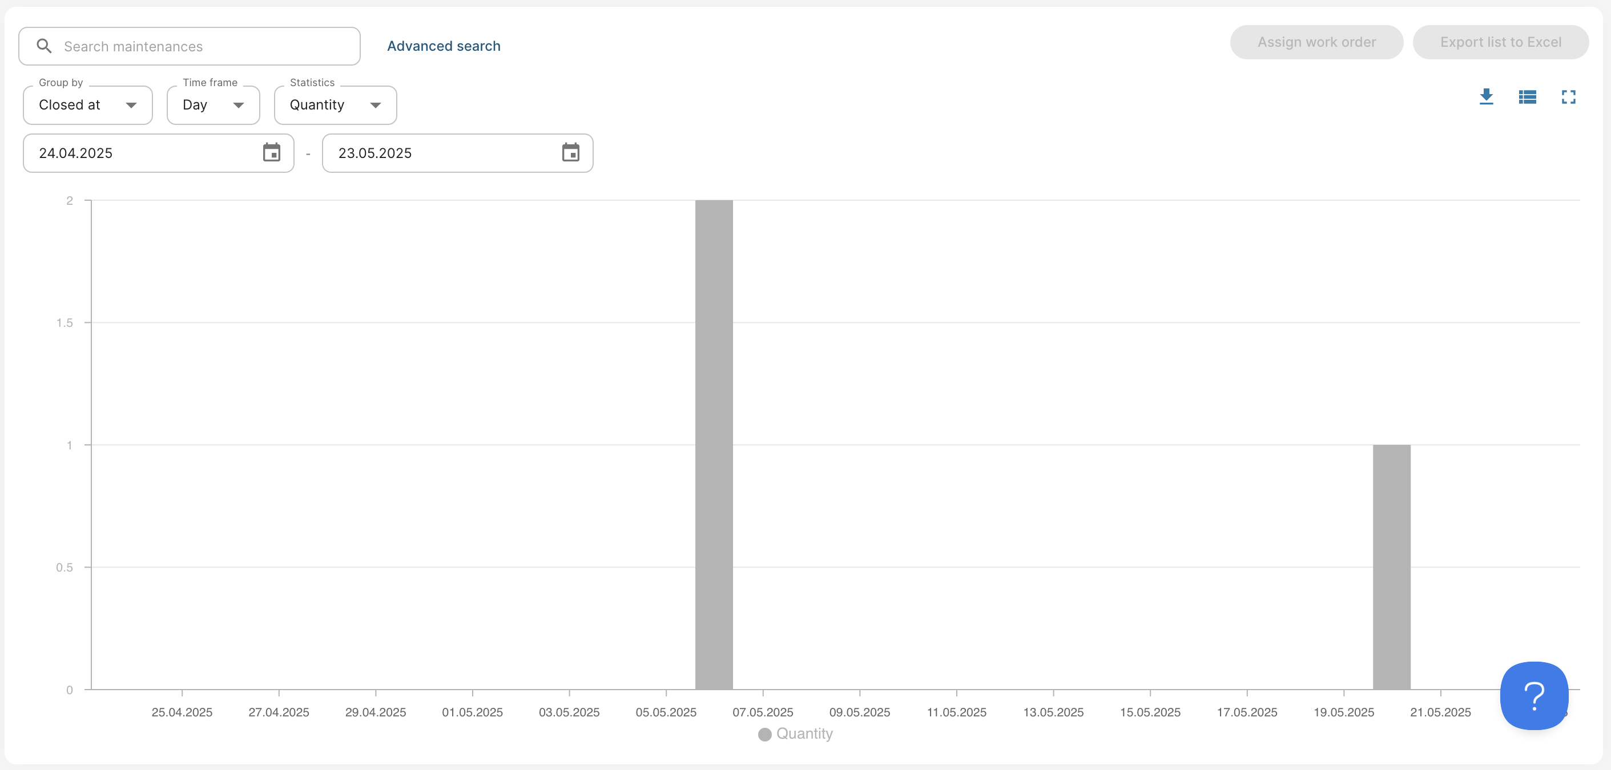The width and height of the screenshot is (1611, 770).
Task: Expand the Group by Closed at dropdown
Action: coord(87,105)
